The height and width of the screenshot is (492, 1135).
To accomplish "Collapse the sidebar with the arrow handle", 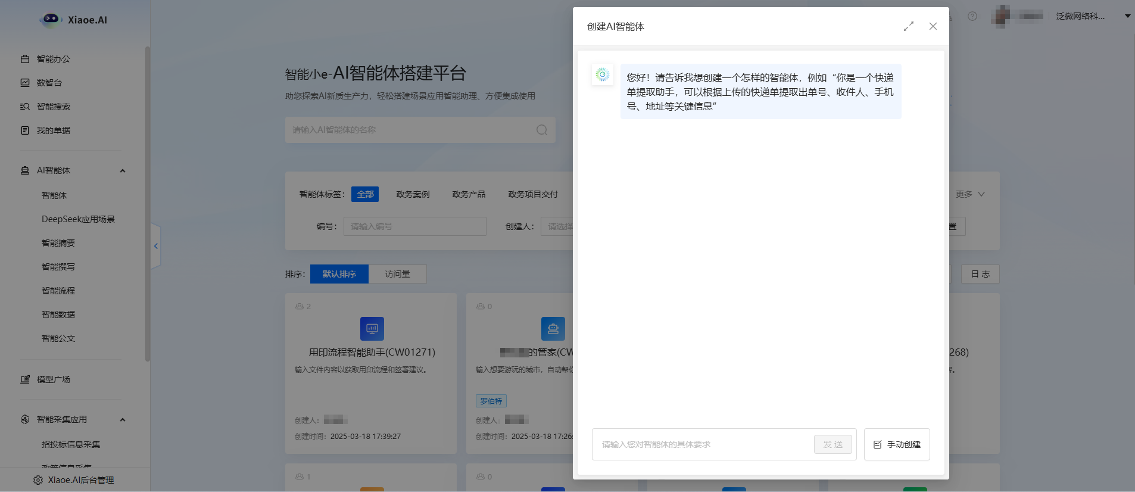I will (155, 246).
